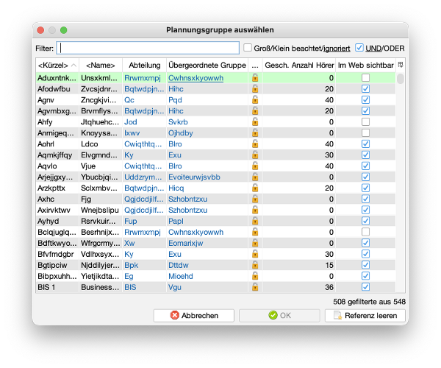Enable Groß/Klein beachtet checkbox

click(x=248, y=48)
